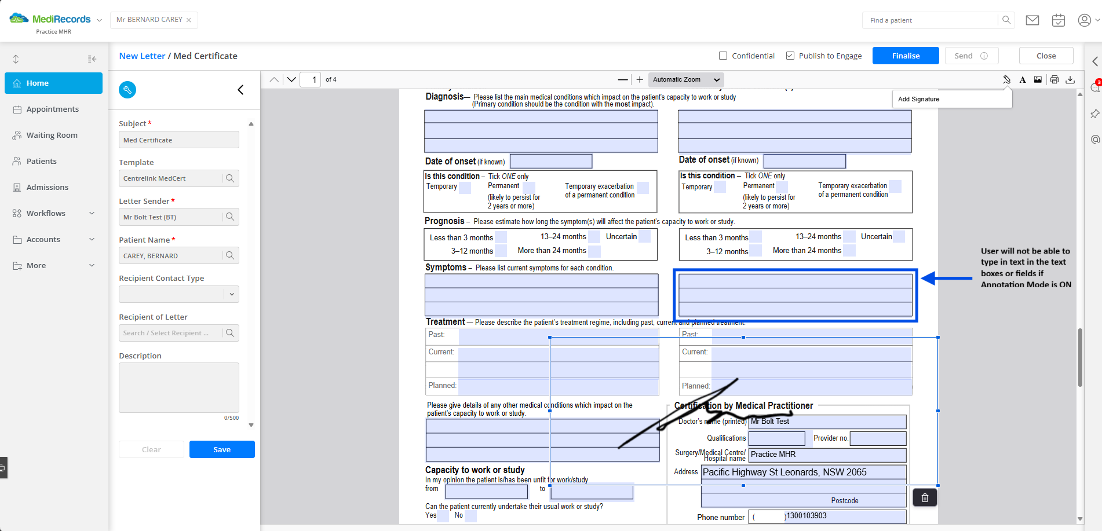Go to next page arrow
The height and width of the screenshot is (531, 1102).
[x=291, y=80]
